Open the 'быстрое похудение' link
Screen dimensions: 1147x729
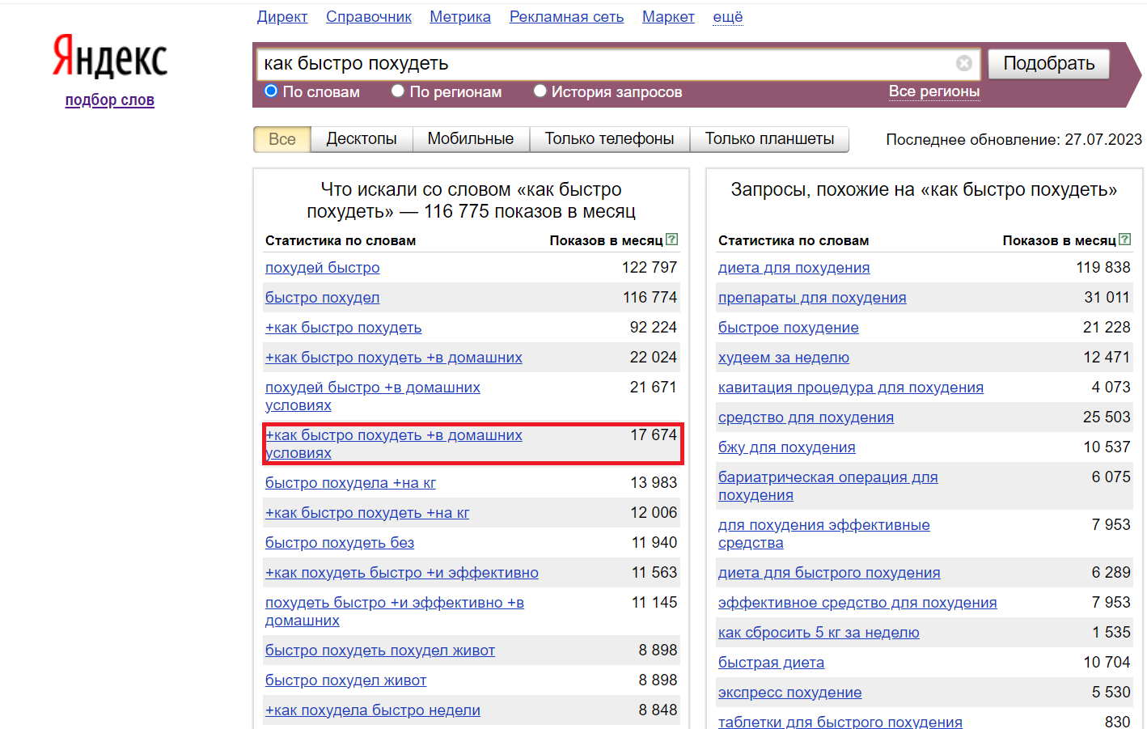tap(789, 328)
